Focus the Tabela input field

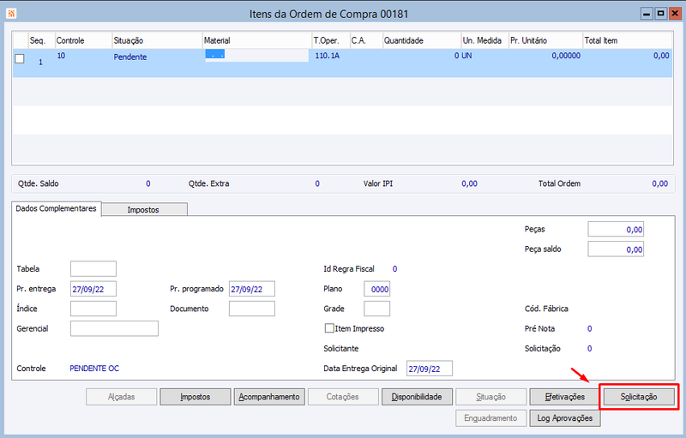(x=93, y=269)
